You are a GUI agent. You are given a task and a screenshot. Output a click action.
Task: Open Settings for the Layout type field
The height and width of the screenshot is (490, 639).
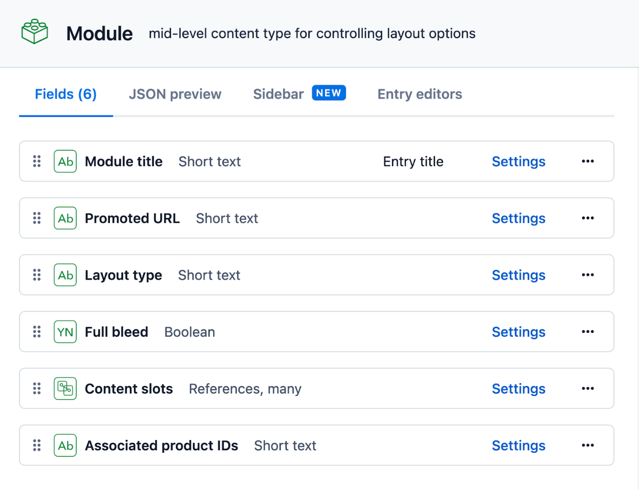click(518, 275)
